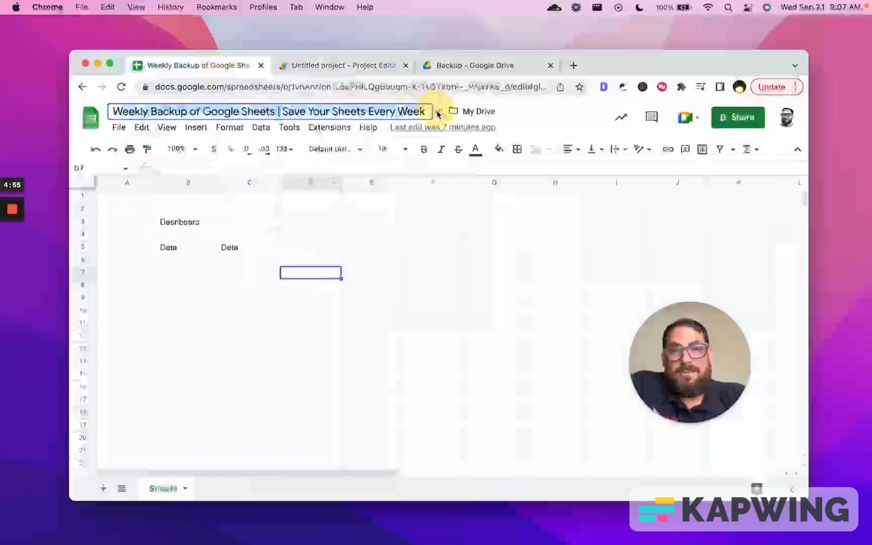Redo using the toolbar arrow

pos(112,149)
